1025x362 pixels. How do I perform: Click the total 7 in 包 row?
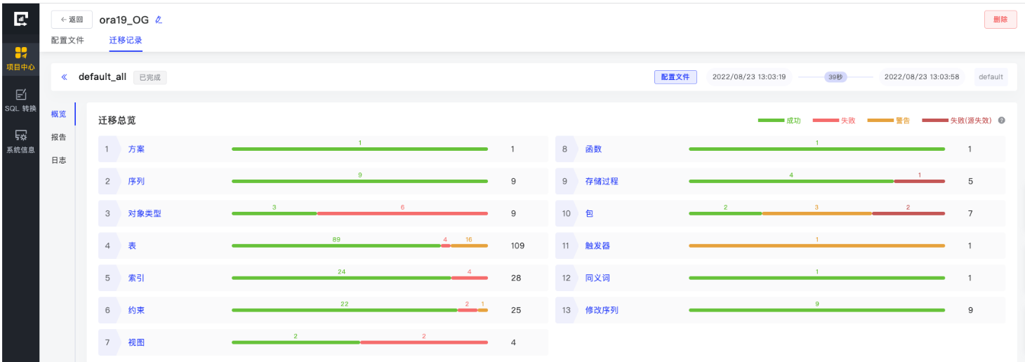970,214
